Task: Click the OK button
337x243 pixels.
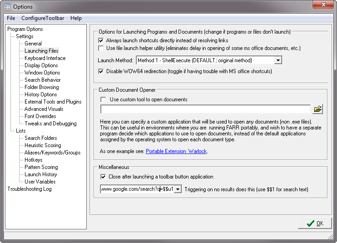Action: pyautogui.click(x=315, y=223)
